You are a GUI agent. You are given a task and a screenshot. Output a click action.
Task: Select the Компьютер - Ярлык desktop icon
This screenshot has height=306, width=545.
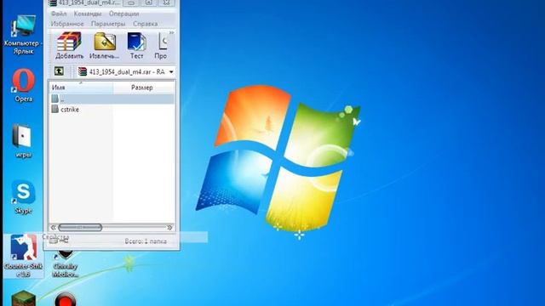[x=23, y=35]
